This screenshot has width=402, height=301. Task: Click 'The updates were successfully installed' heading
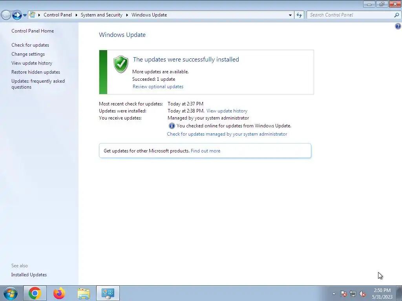pyautogui.click(x=186, y=60)
